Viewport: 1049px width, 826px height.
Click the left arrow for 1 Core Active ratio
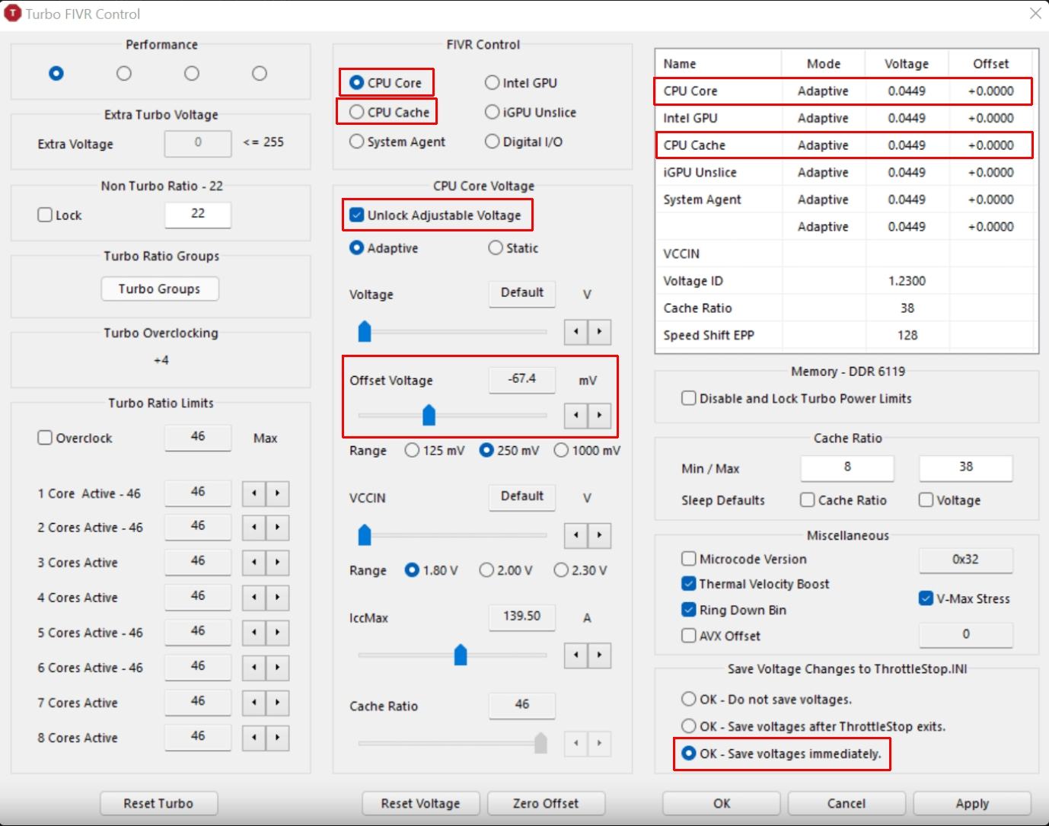253,493
